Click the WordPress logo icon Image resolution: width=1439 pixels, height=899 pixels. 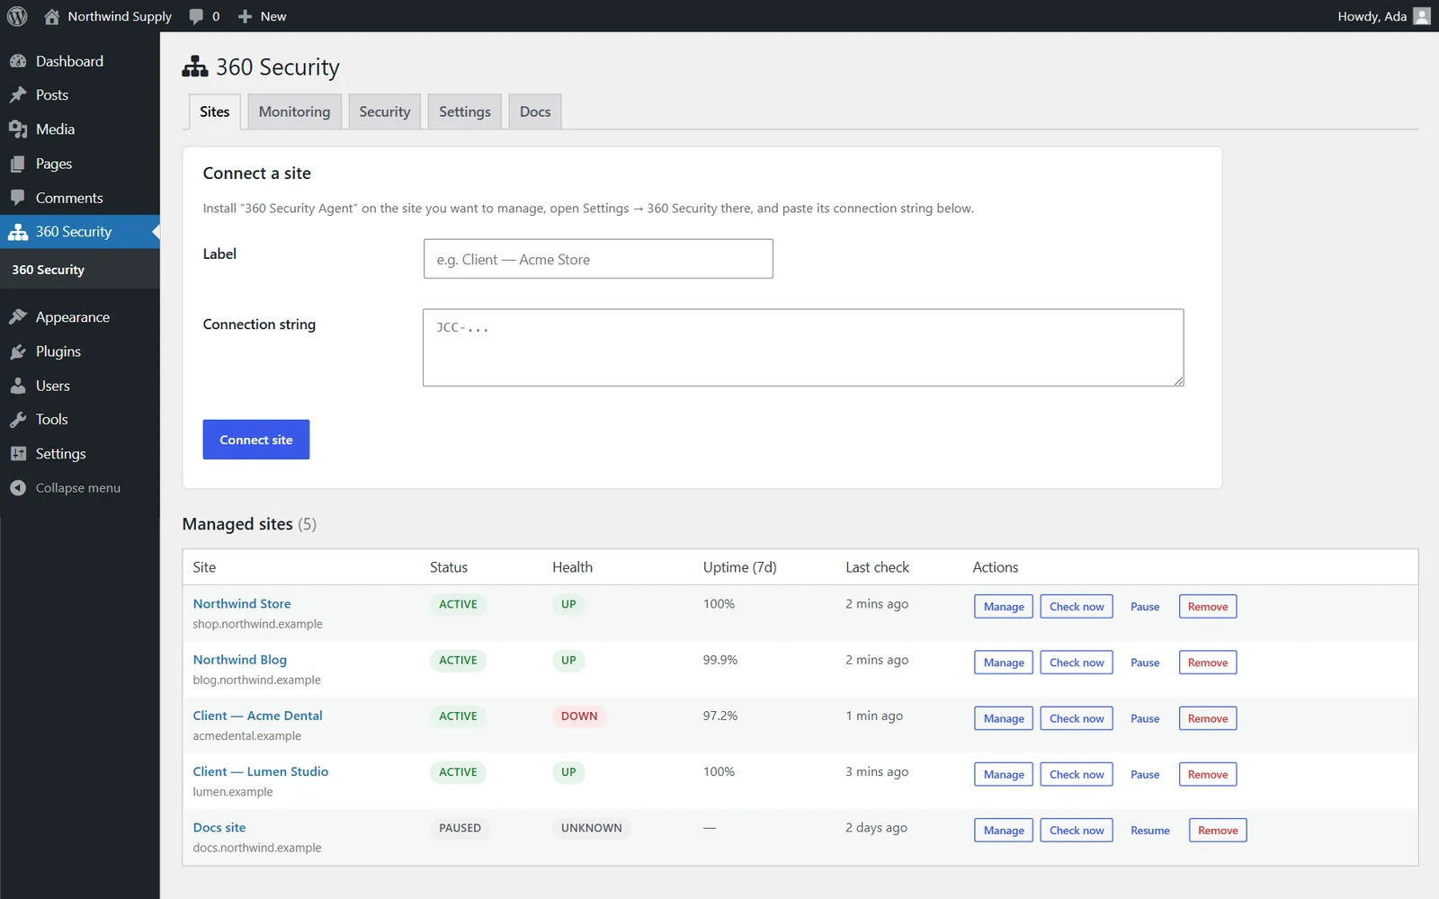[17, 16]
